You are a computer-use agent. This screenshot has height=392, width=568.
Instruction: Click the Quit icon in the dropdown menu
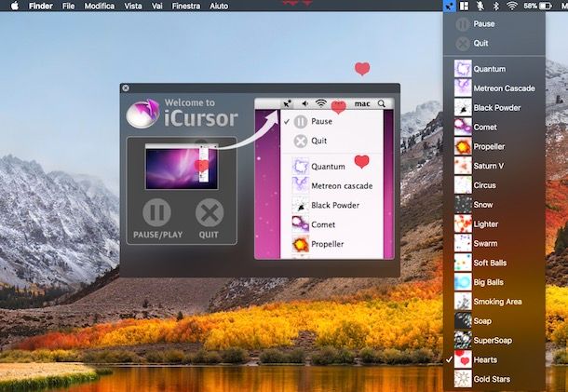tap(463, 44)
